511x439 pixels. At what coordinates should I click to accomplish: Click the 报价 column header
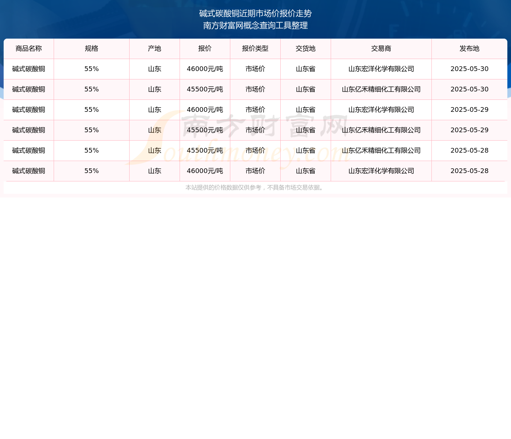tap(205, 49)
